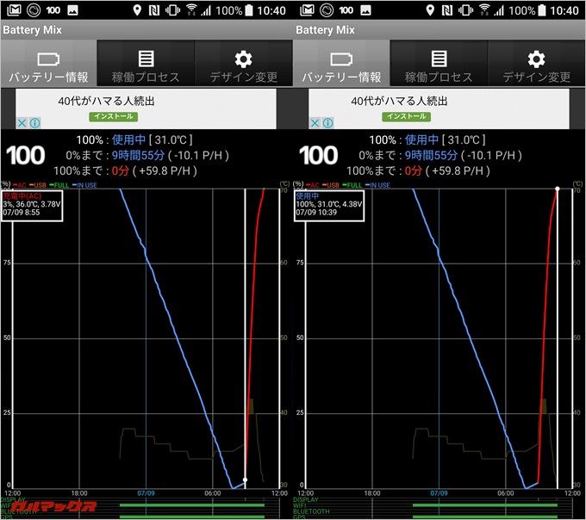Click 充電中(AC) info box on left graph

pos(33,205)
